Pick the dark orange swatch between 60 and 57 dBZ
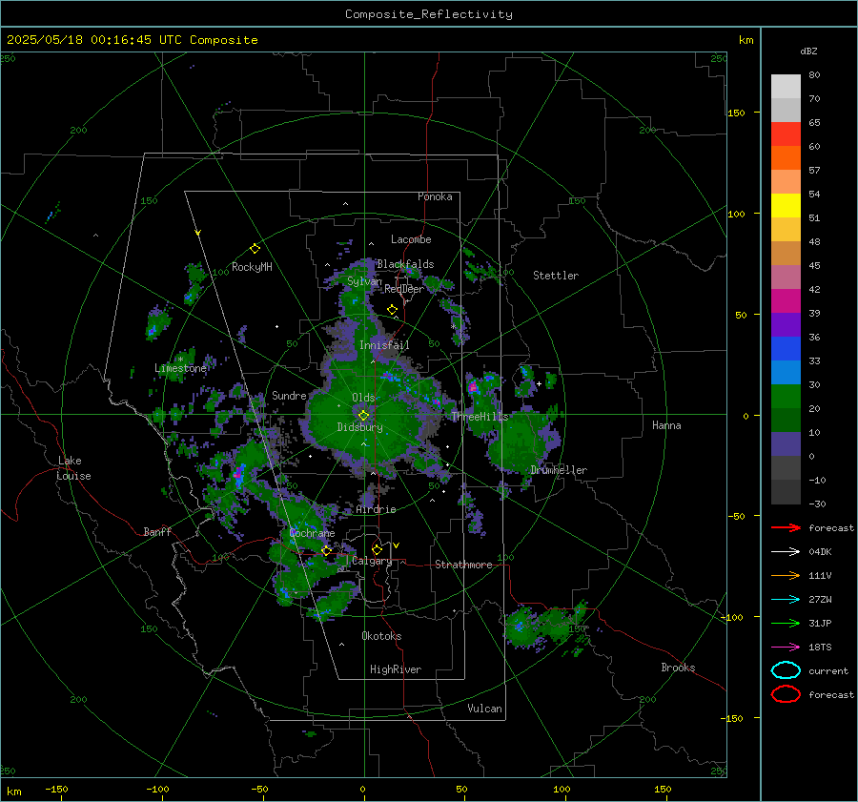This screenshot has width=858, height=802. (x=786, y=158)
